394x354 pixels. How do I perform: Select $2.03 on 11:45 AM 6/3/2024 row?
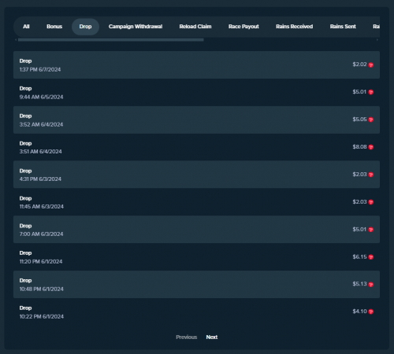point(359,201)
